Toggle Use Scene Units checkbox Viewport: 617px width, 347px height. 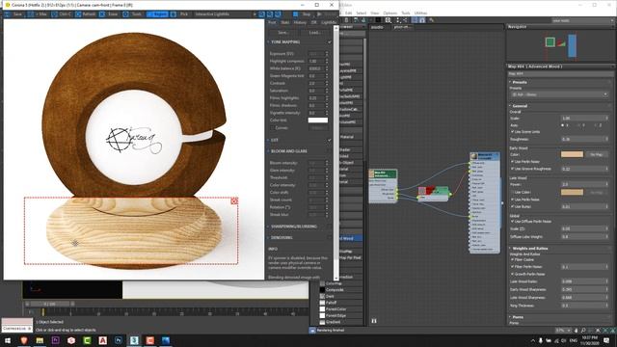pos(512,132)
